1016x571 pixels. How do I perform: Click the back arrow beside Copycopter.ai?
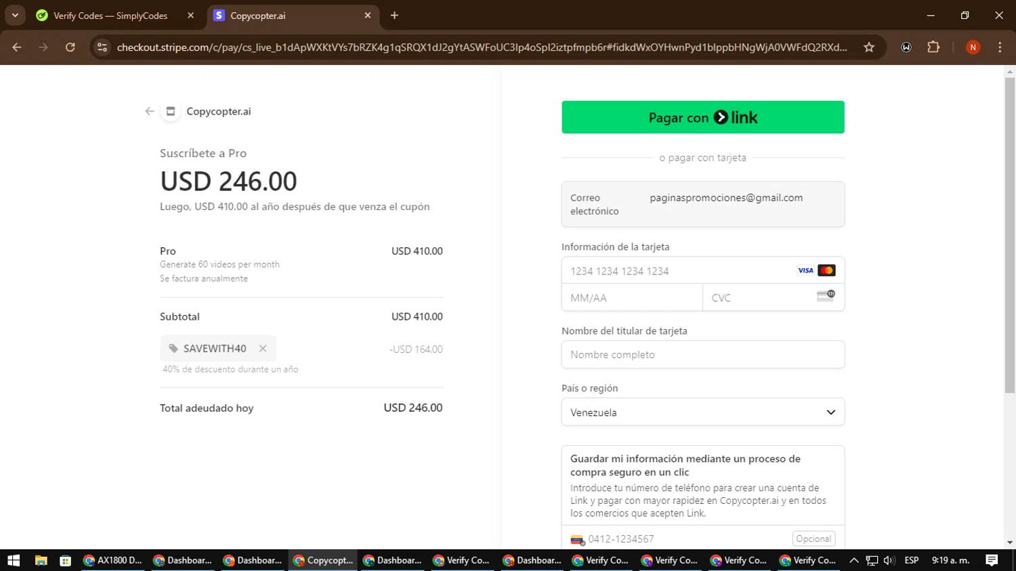tap(150, 111)
